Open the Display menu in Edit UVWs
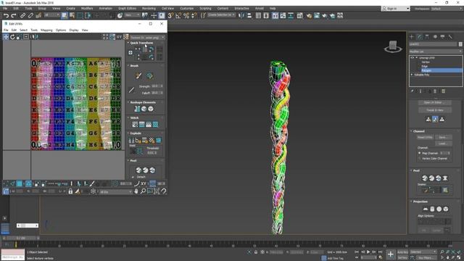 pyautogui.click(x=74, y=30)
